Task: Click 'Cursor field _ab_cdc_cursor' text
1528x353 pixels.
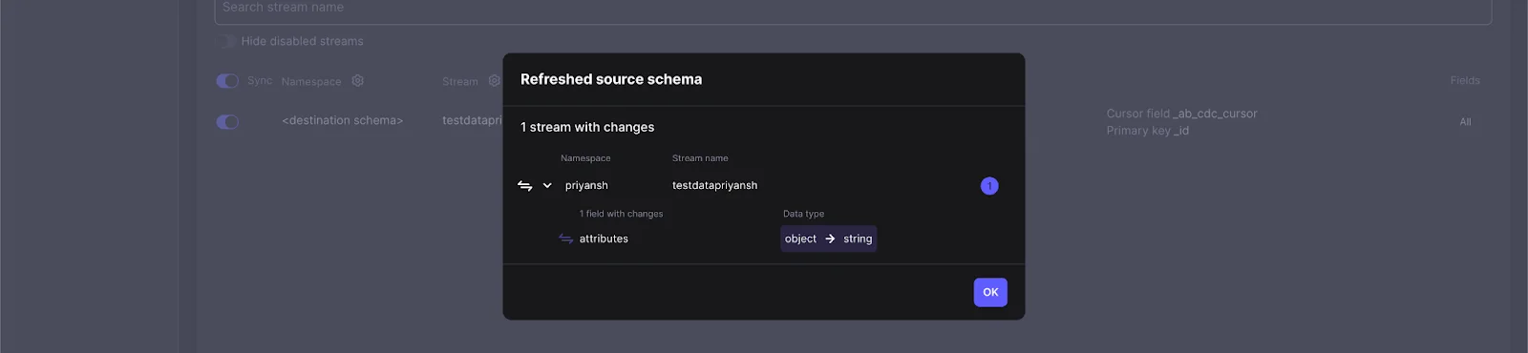Action: 1181,114
